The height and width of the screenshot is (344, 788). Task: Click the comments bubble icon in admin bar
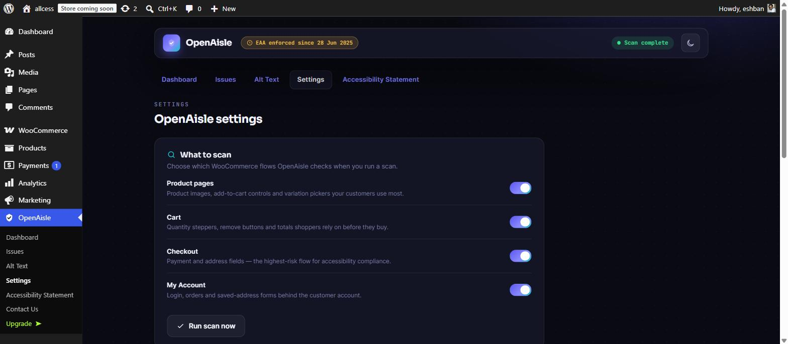(x=189, y=9)
